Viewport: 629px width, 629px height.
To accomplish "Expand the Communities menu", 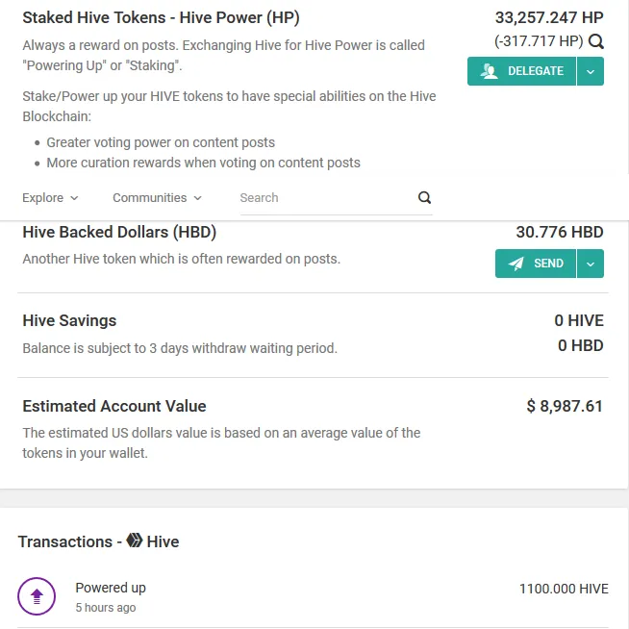I will [x=157, y=198].
